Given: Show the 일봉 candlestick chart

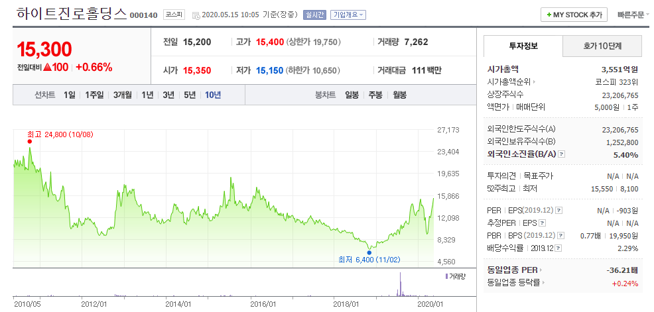Looking at the screenshot, I should point(352,95).
